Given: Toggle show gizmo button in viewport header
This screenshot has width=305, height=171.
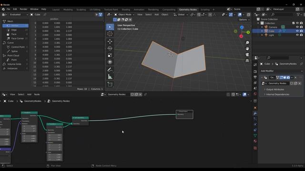Looking at the screenshot, I should 231,15.
